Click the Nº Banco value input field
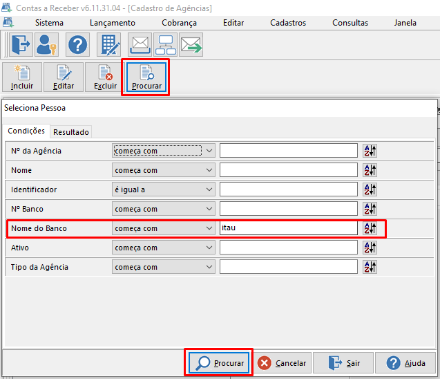 coord(289,209)
